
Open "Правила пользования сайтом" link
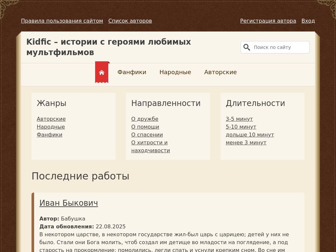tap(62, 21)
